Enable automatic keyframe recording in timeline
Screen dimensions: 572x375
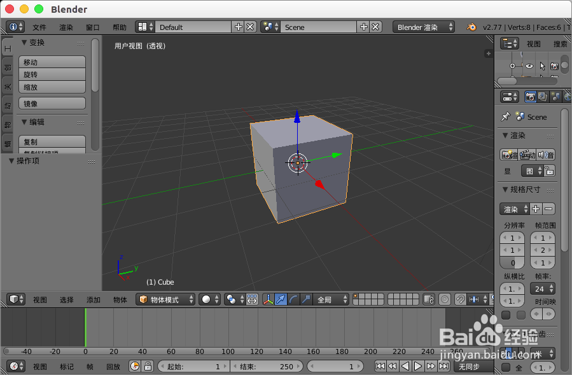click(135, 366)
